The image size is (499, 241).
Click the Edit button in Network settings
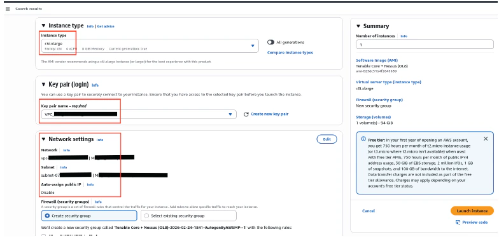(x=327, y=139)
